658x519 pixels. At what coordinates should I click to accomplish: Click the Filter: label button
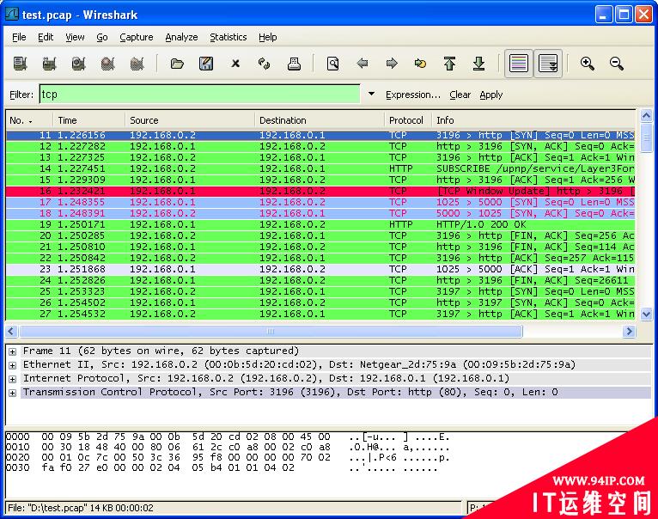[x=21, y=95]
